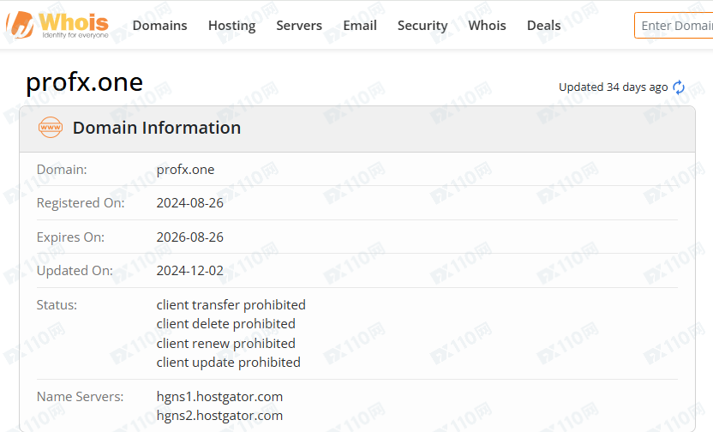The width and height of the screenshot is (713, 432).
Task: Click the Domain Information panel header
Action: pos(157,128)
